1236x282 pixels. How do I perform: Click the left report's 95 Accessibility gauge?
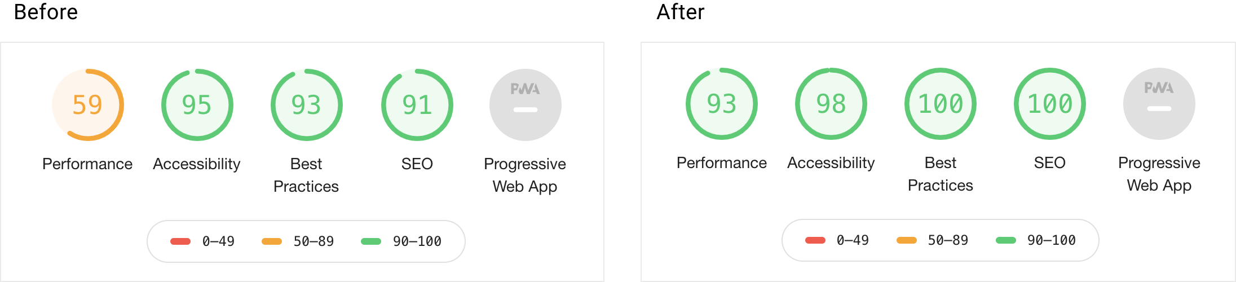point(197,105)
